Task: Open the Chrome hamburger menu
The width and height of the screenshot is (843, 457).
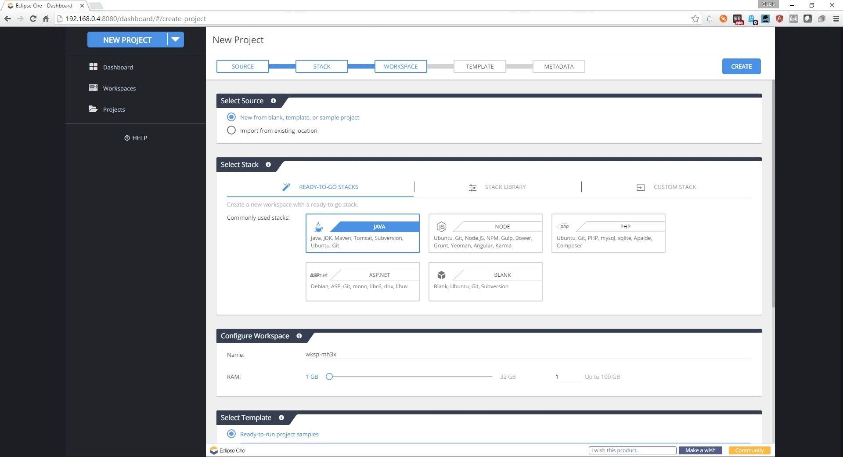Action: point(836,19)
